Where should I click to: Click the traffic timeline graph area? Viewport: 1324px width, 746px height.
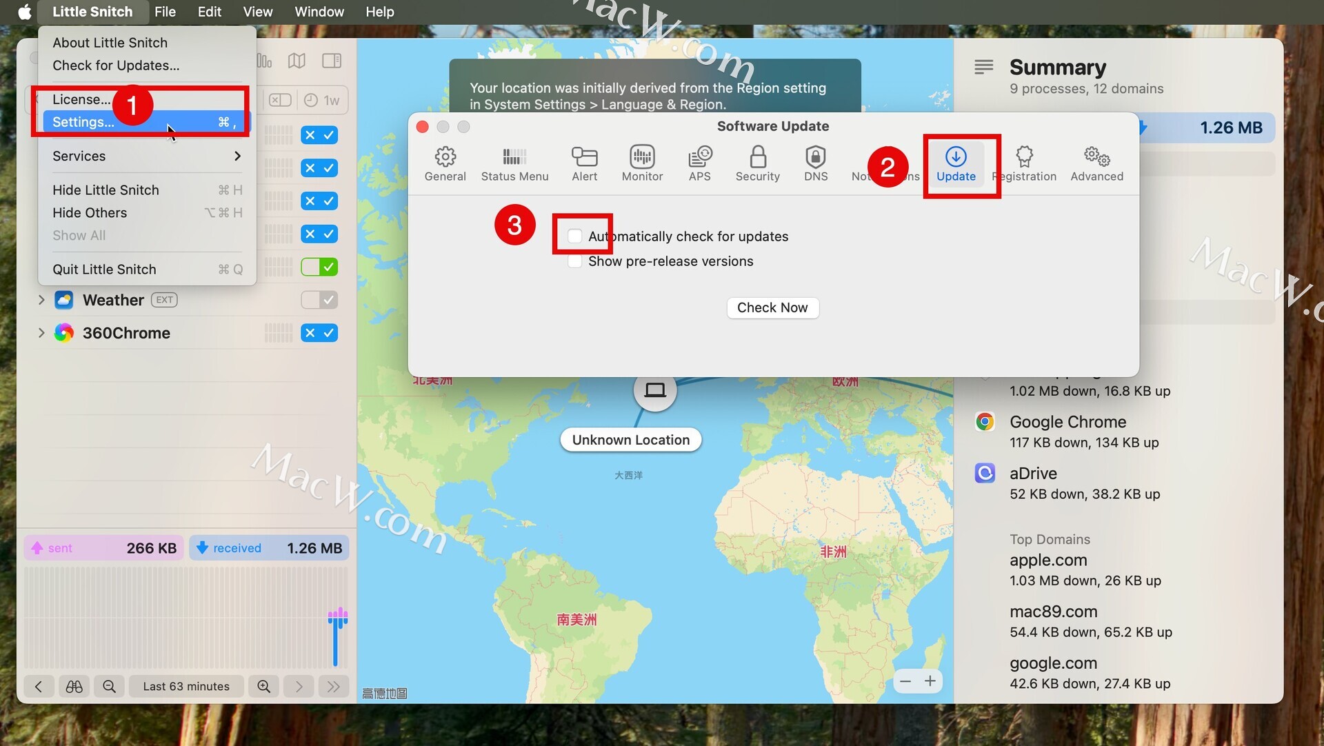tap(186, 617)
